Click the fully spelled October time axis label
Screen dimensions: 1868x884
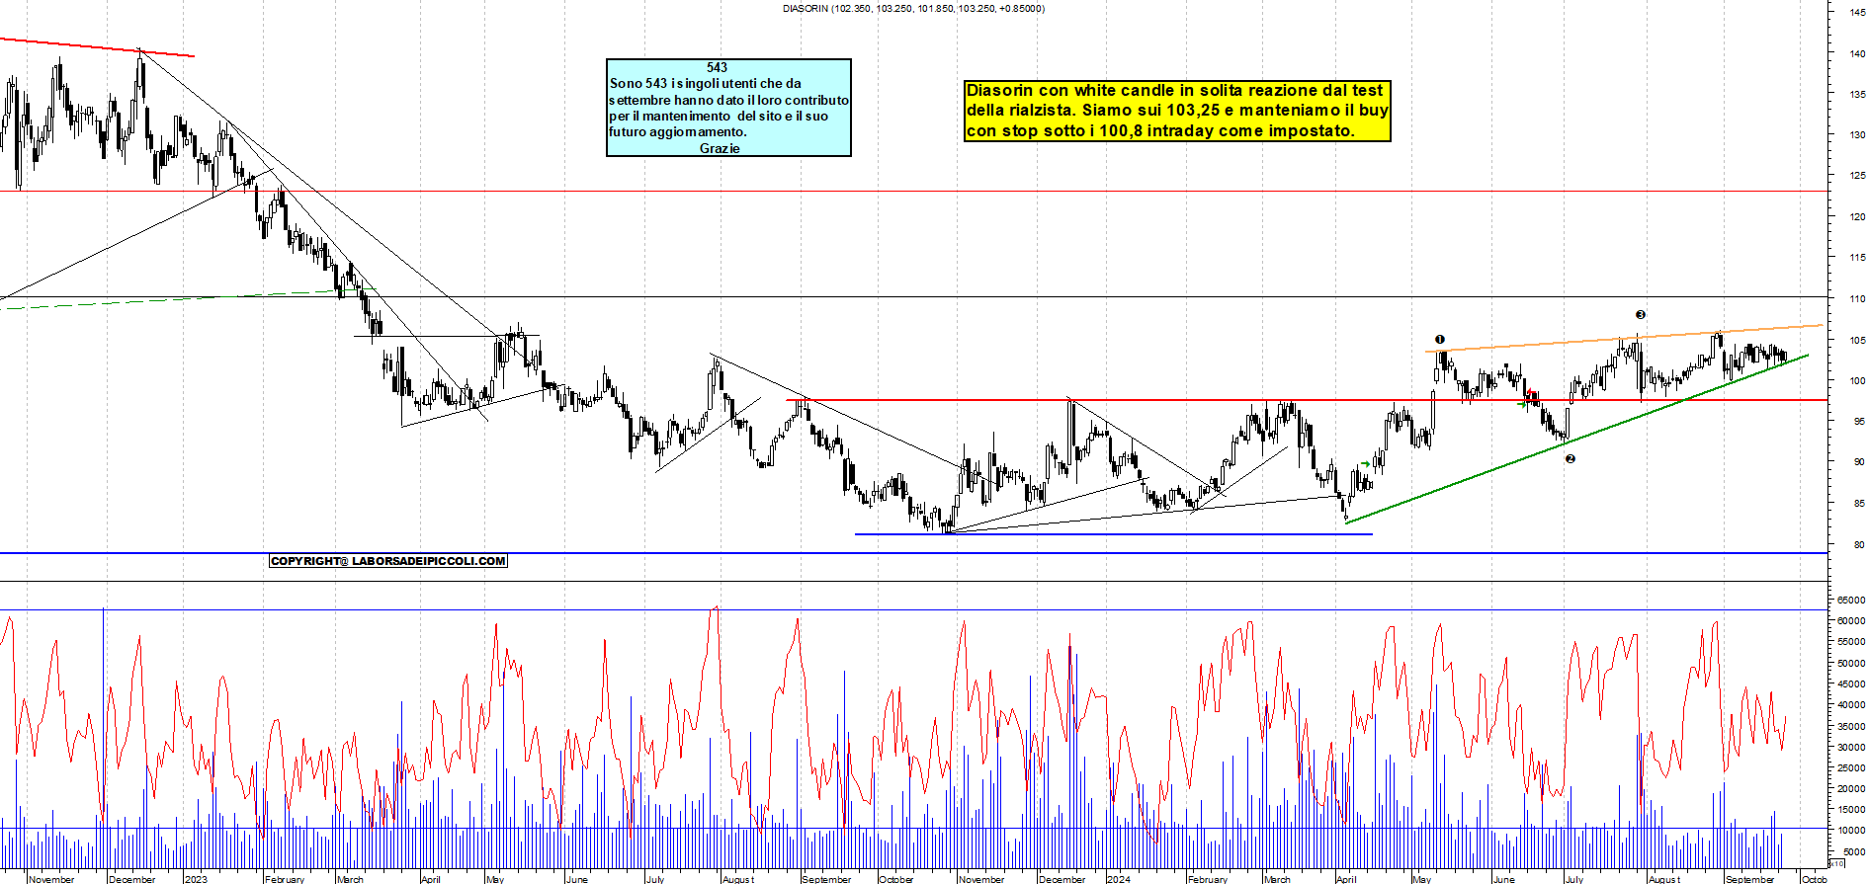coord(896,879)
